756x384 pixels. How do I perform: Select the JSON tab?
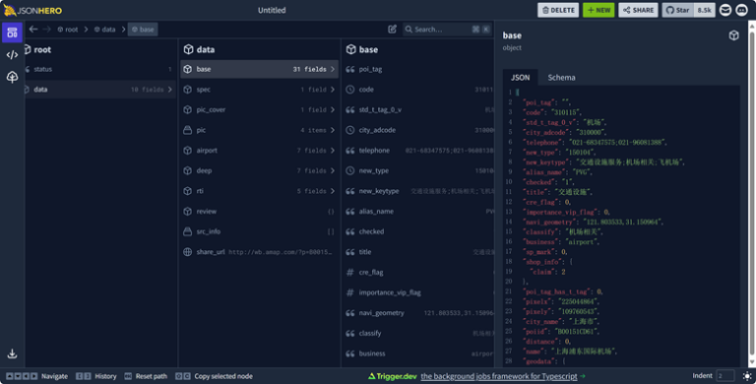pyautogui.click(x=520, y=77)
